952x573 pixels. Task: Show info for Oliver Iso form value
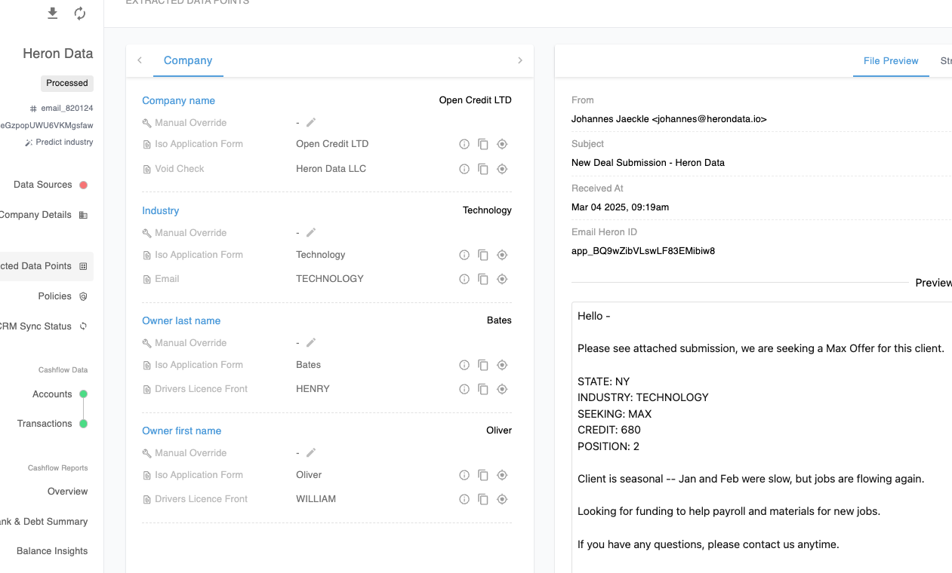click(x=464, y=475)
